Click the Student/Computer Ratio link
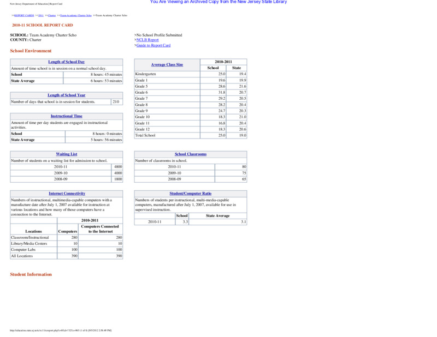The height and width of the screenshot is (337, 437). point(190,194)
